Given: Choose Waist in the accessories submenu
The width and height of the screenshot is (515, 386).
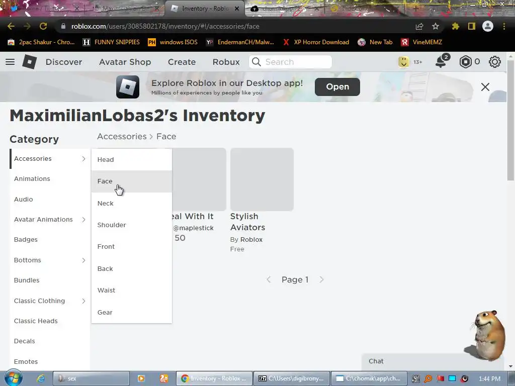Looking at the screenshot, I should click(x=132, y=291).
